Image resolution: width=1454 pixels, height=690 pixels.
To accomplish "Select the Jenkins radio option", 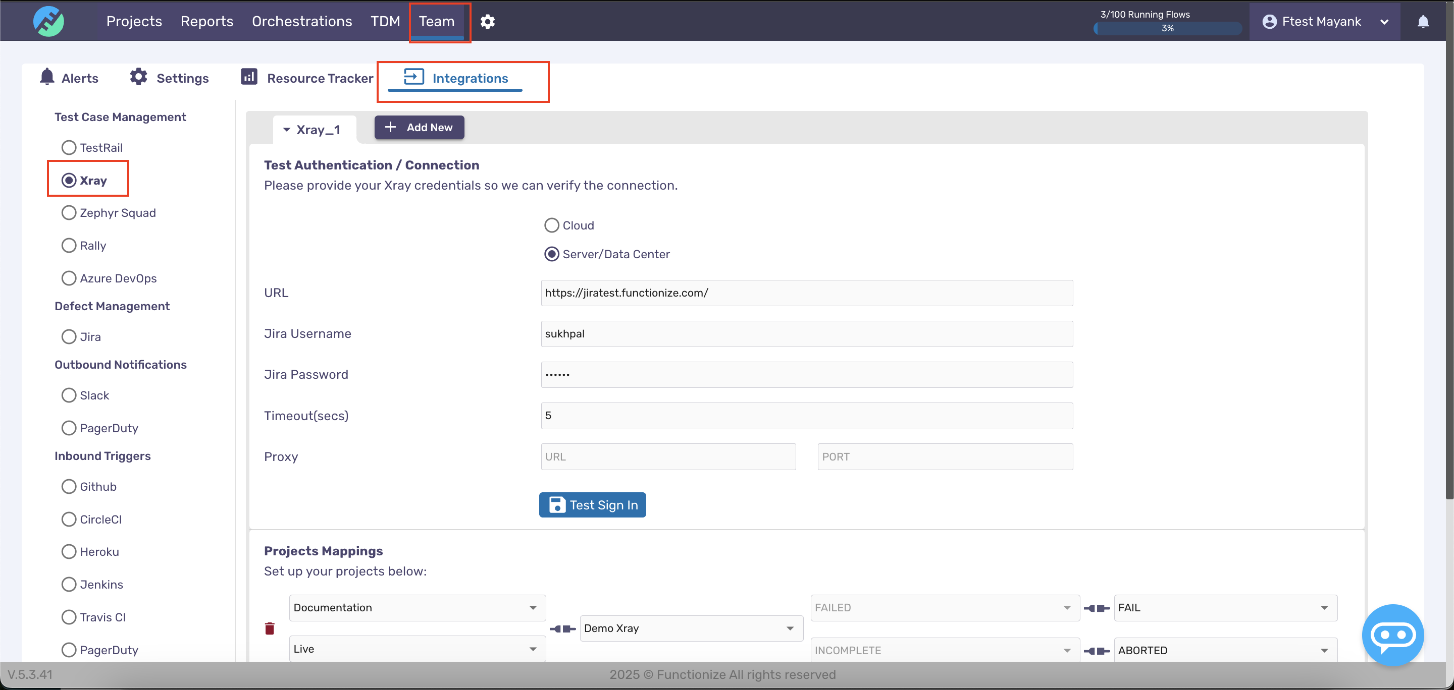I will [69, 584].
